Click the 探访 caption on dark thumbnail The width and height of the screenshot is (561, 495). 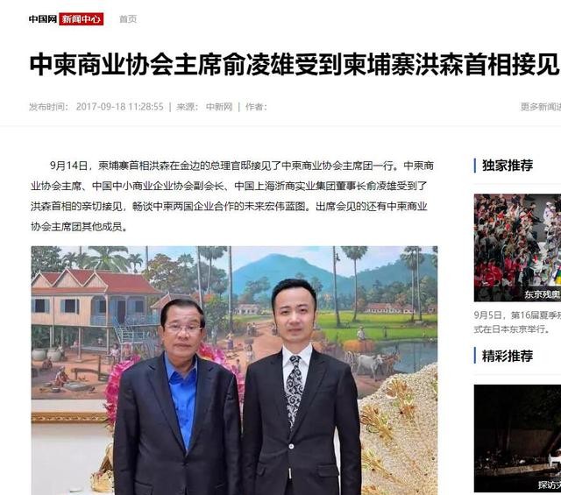(x=550, y=485)
